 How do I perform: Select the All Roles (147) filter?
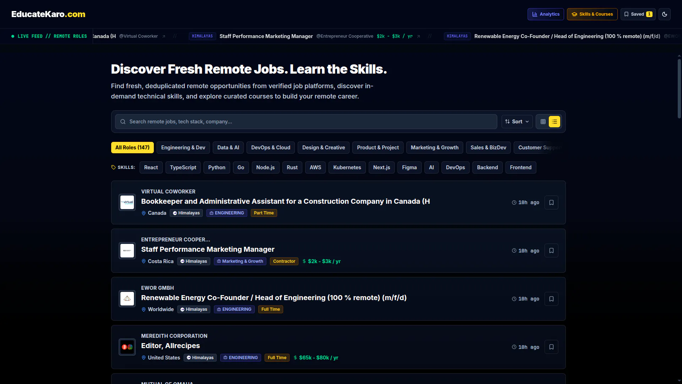point(132,148)
